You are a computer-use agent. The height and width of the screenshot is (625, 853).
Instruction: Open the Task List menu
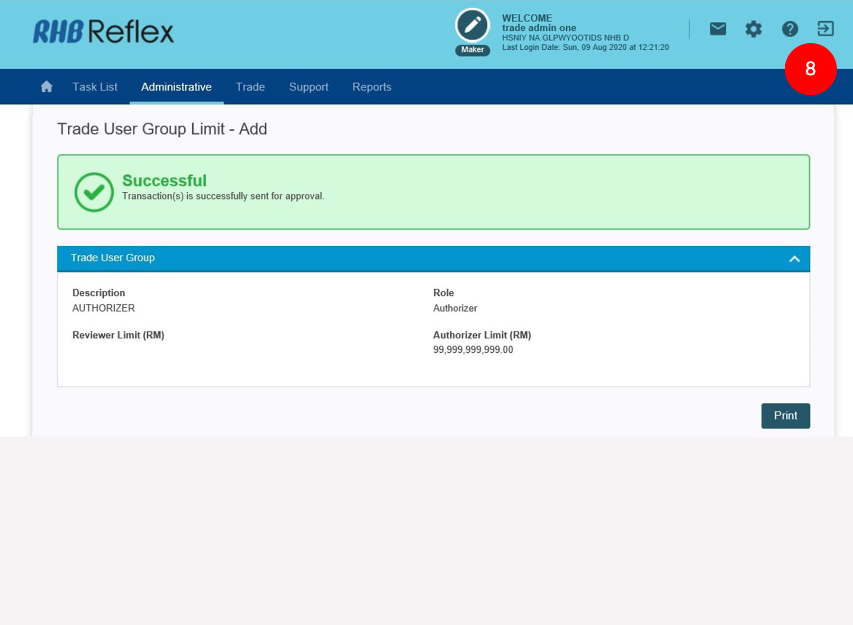pyautogui.click(x=95, y=87)
